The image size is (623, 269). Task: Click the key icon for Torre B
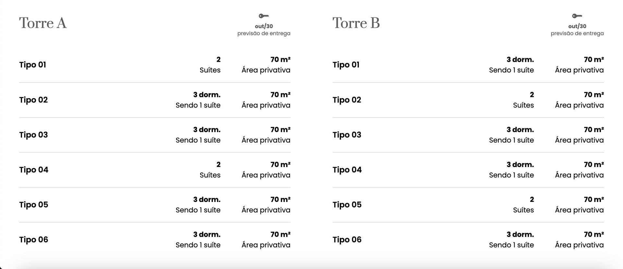(577, 16)
